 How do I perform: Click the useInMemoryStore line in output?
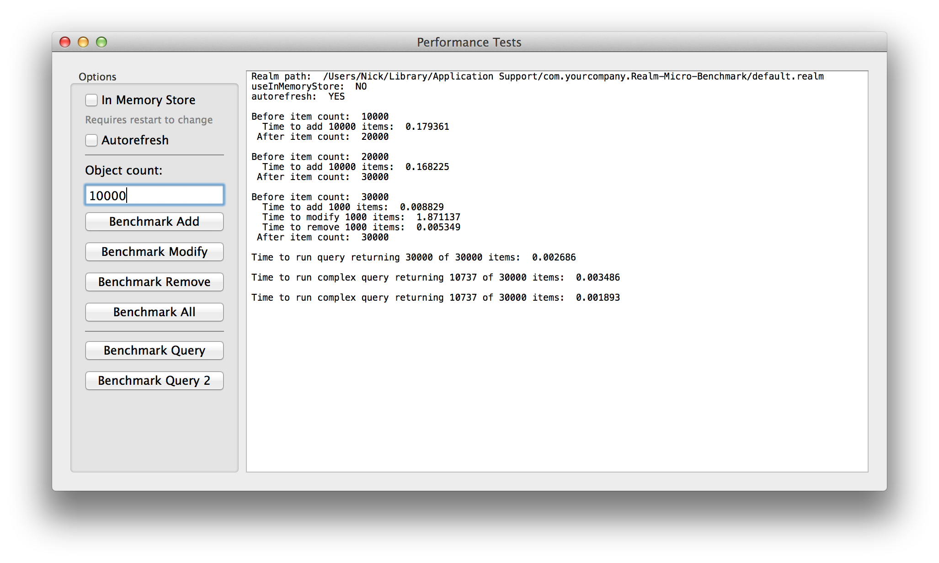pyautogui.click(x=309, y=86)
